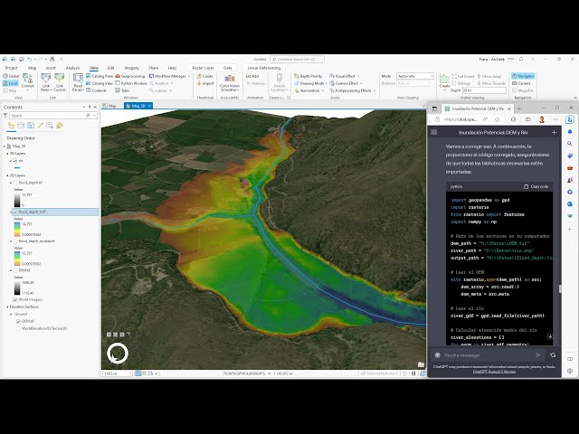Open the Python Window
The height and width of the screenshot is (434, 579).
tap(131, 83)
